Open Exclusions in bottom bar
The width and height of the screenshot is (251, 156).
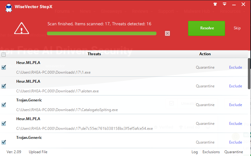click(211, 152)
